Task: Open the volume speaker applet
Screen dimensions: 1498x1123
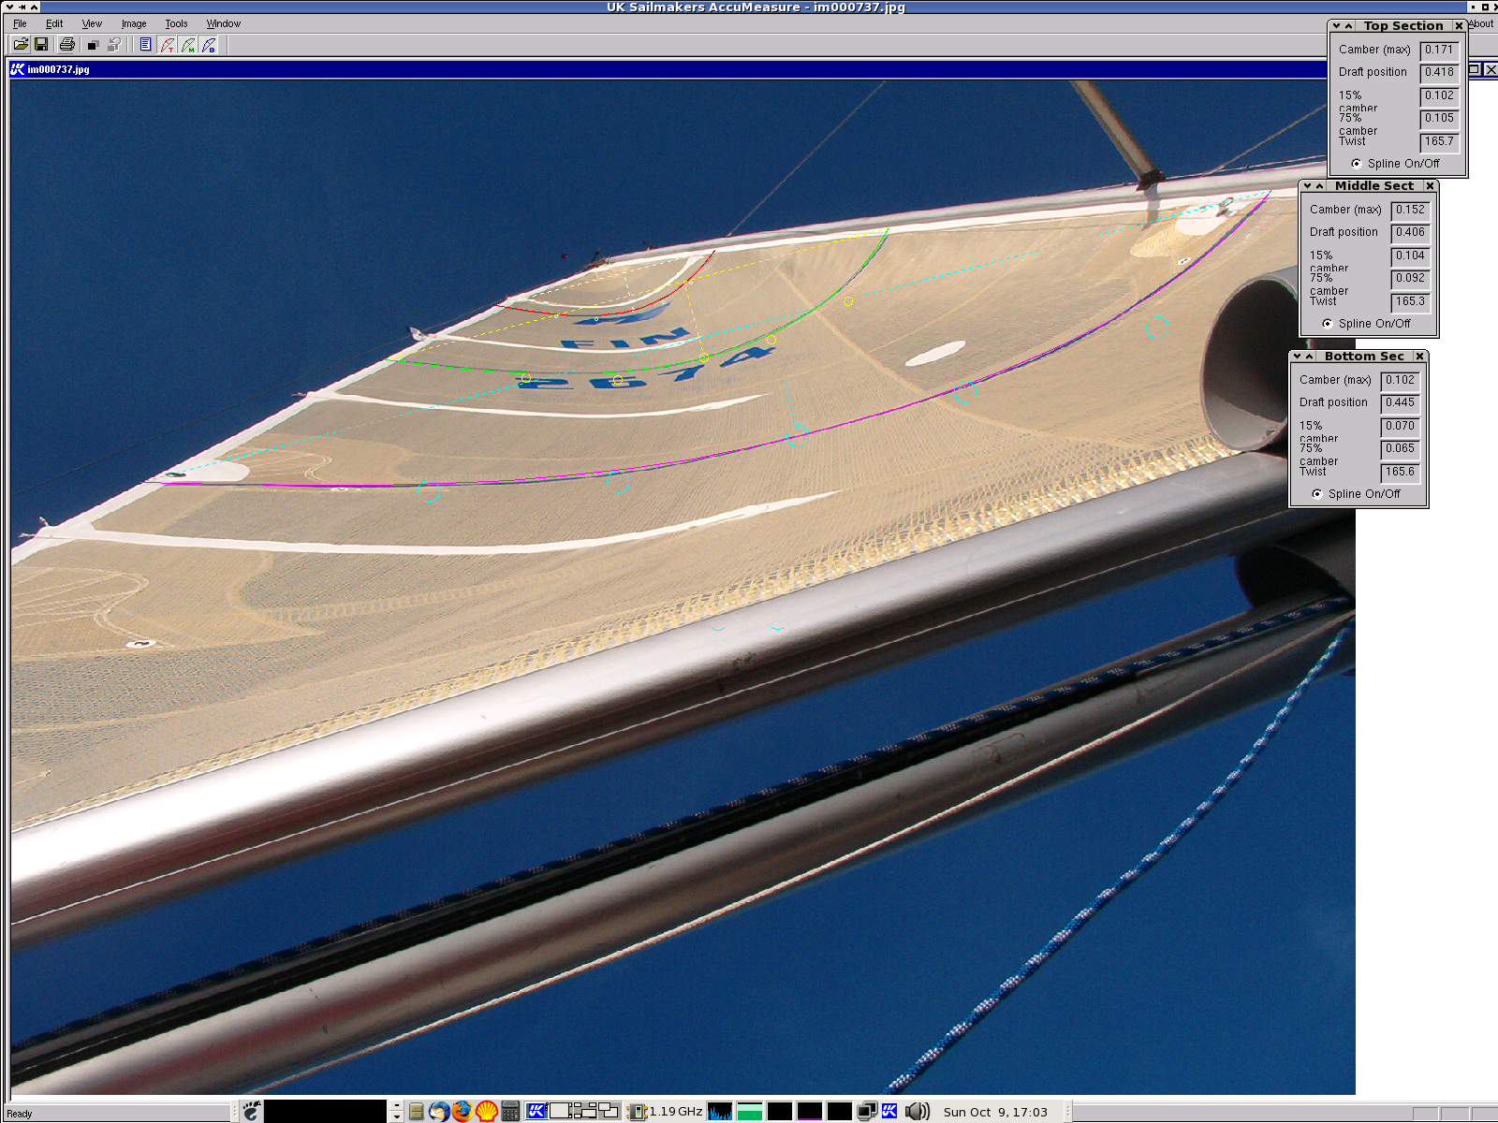Action: tap(918, 1111)
